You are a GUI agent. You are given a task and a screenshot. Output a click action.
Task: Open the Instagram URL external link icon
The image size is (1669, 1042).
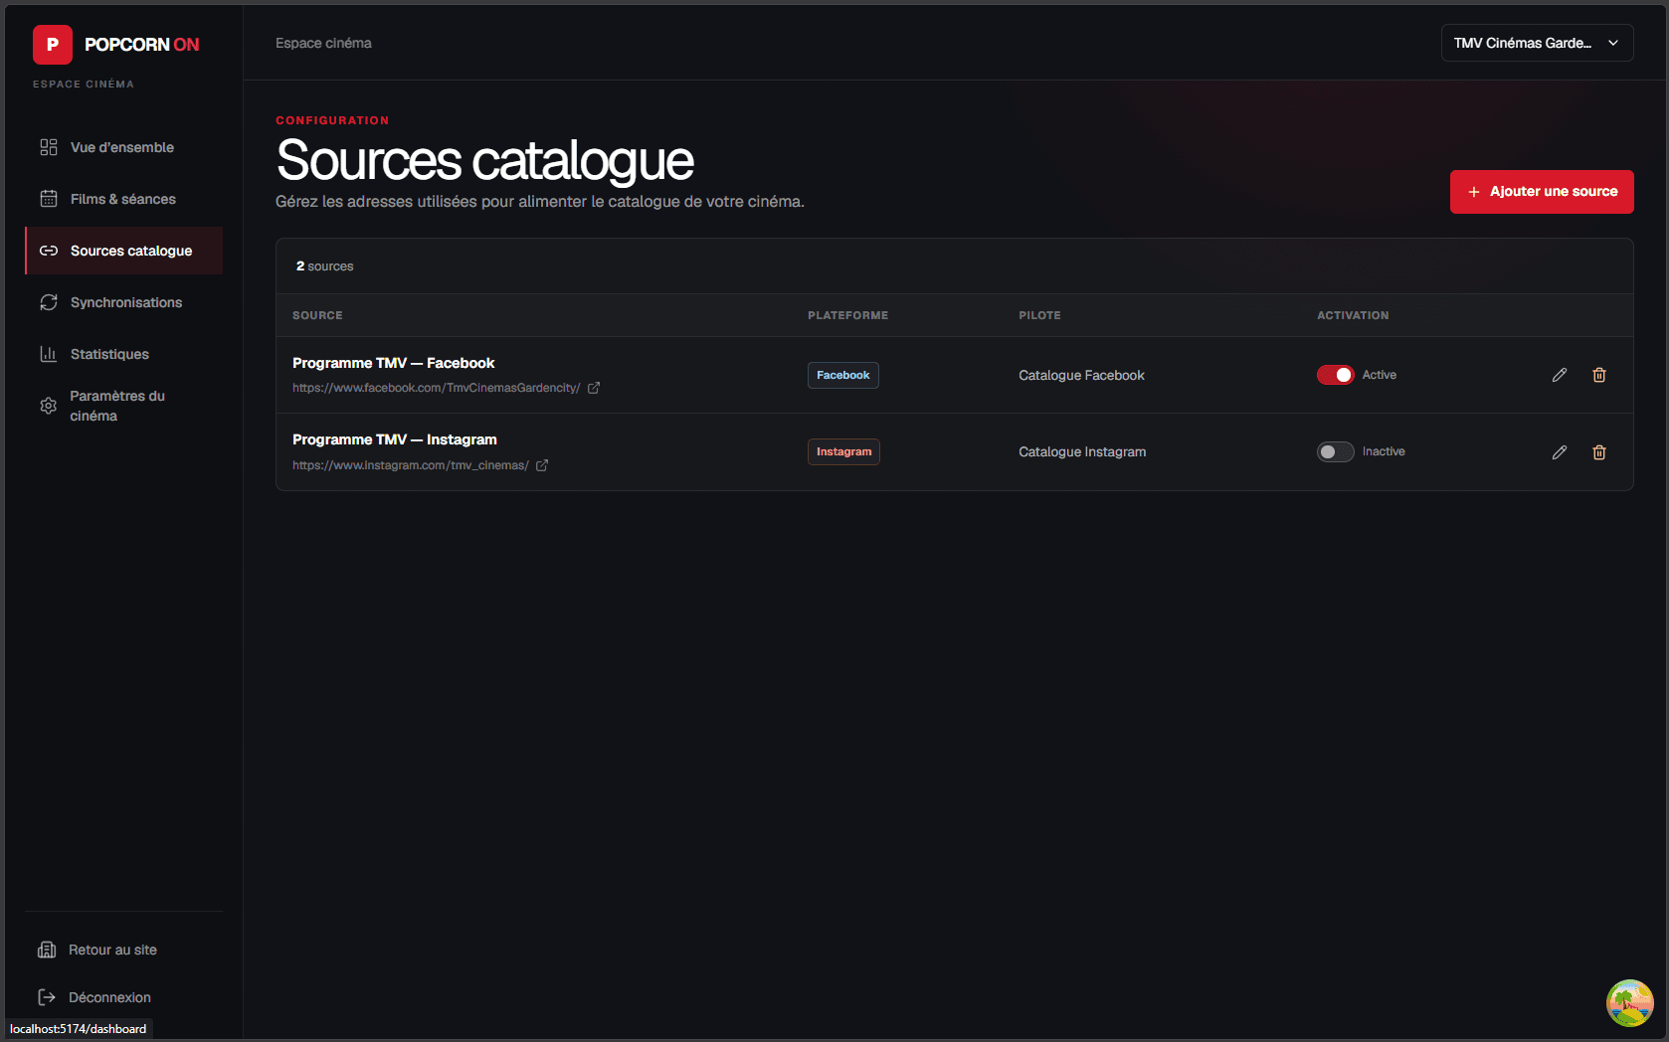tap(542, 465)
